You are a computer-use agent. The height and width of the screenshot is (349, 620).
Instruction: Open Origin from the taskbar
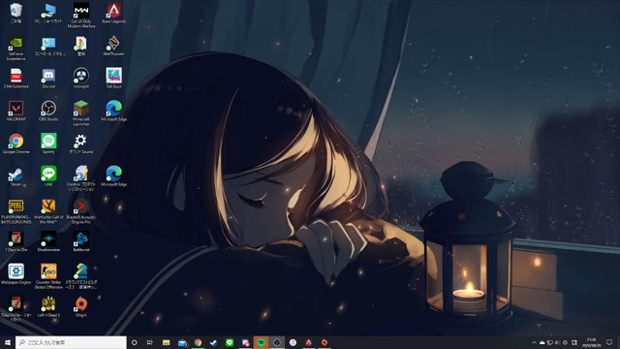(x=325, y=342)
